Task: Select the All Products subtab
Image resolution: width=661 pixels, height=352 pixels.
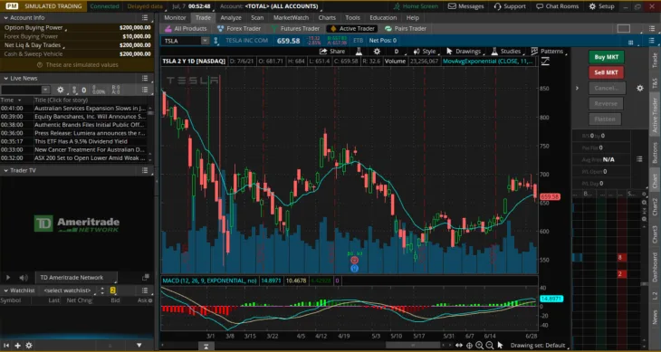Action: coord(186,29)
